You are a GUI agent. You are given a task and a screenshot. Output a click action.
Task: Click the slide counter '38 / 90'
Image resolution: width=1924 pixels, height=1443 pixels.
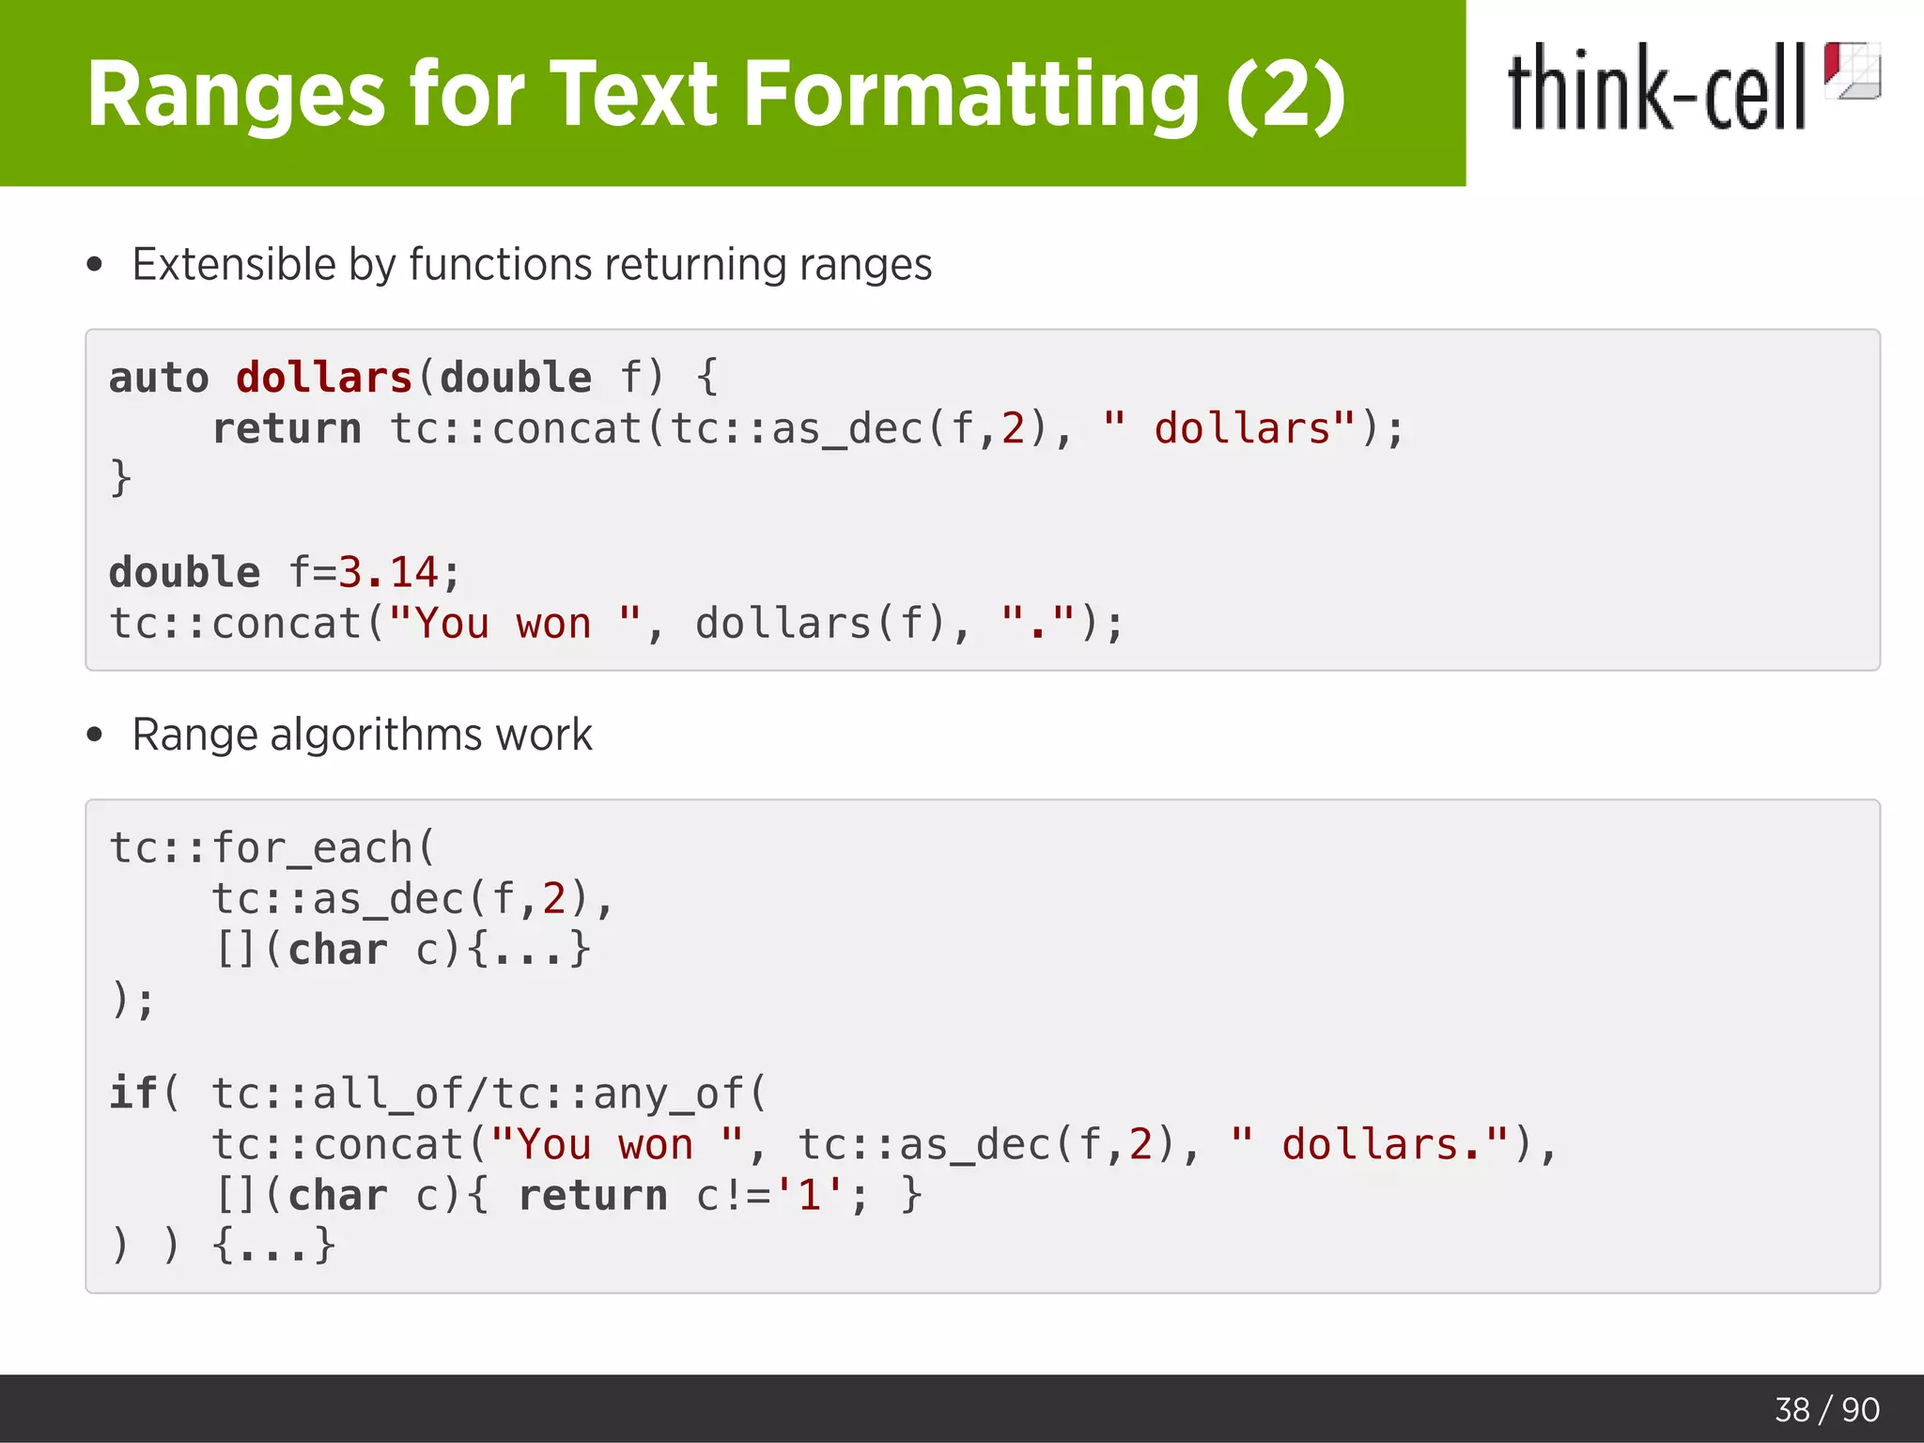tap(1827, 1409)
